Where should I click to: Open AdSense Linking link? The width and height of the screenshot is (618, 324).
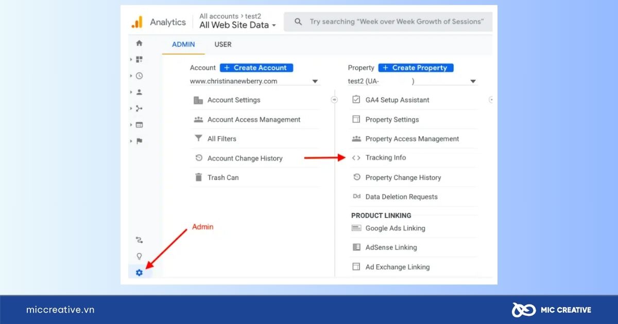(x=391, y=247)
